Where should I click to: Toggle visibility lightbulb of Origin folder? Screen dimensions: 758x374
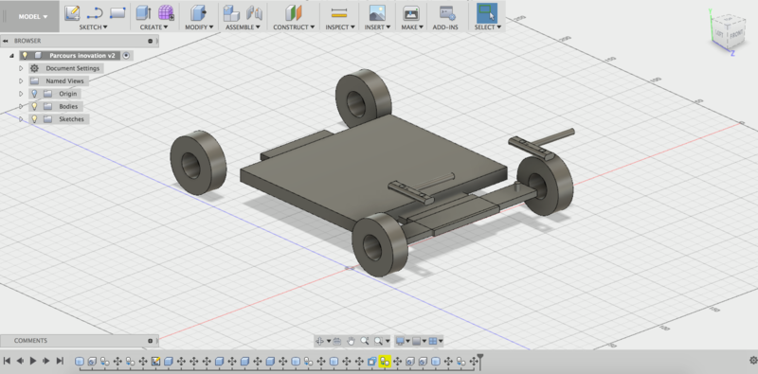pyautogui.click(x=34, y=94)
